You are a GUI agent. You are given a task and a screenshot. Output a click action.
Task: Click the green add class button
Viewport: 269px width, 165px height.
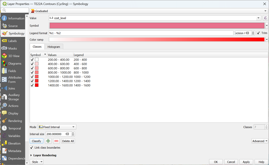click(48, 141)
